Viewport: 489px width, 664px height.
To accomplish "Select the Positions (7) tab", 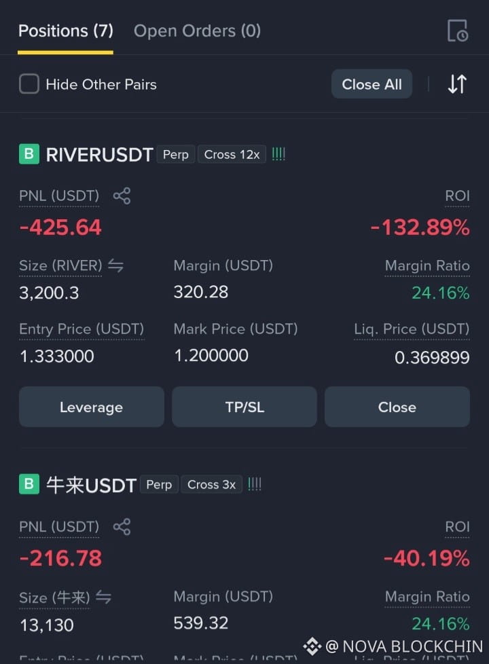I will [66, 31].
